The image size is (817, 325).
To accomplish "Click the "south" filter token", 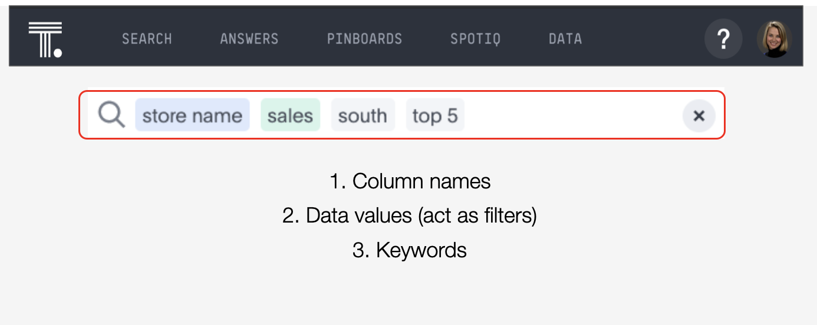I will coord(363,115).
